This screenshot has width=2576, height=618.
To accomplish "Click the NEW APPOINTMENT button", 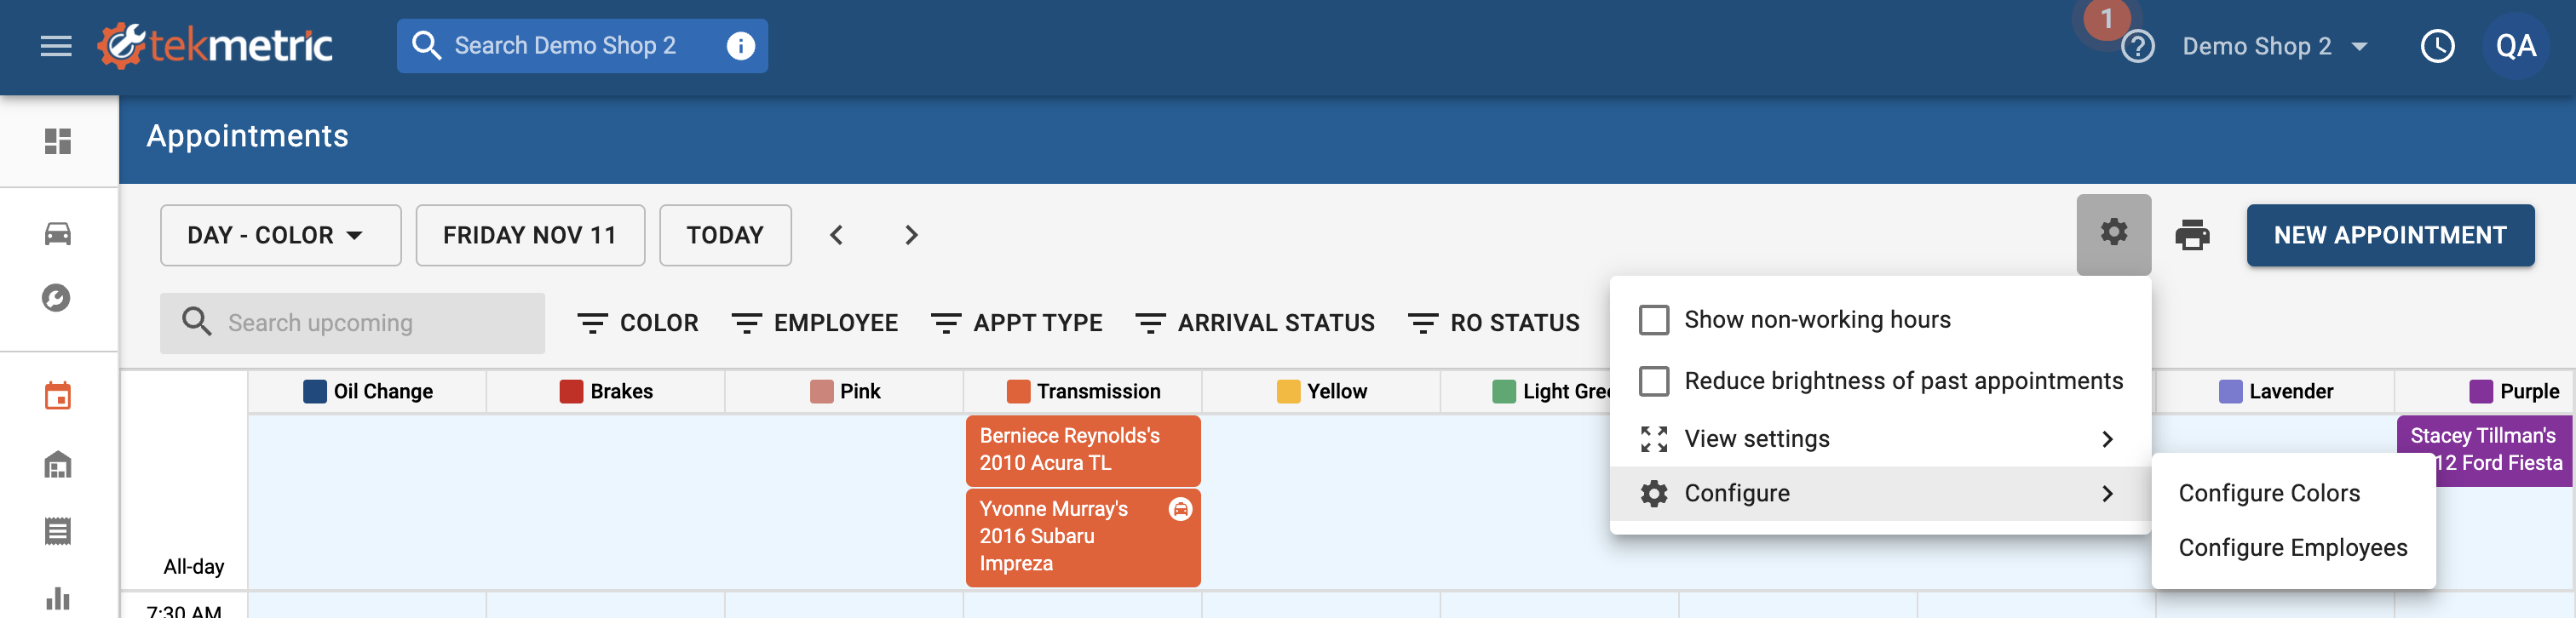I will click(x=2389, y=235).
